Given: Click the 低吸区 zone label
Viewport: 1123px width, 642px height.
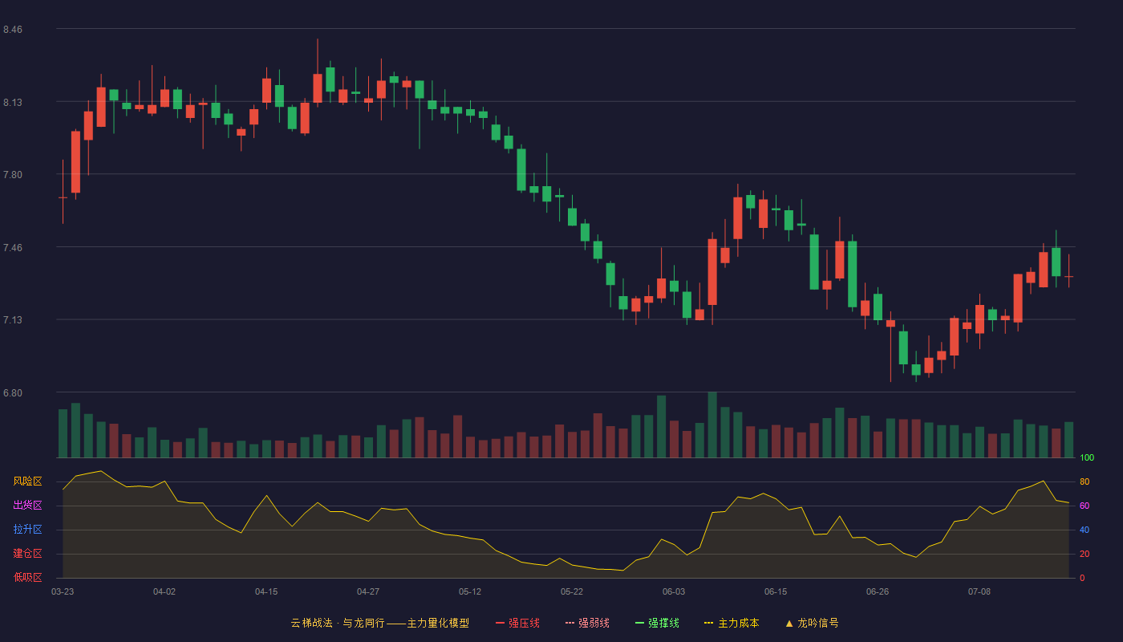Looking at the screenshot, I should coord(27,577).
